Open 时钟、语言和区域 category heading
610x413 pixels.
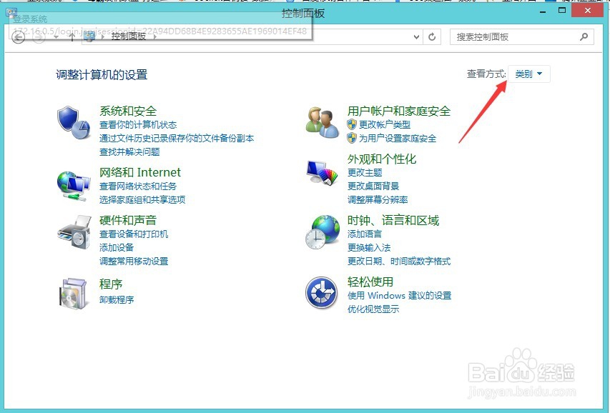click(x=393, y=221)
